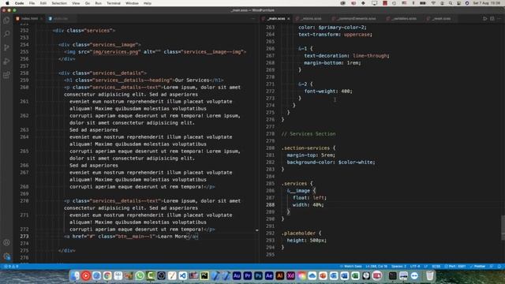
Task: Click the '// Services Section' comment
Action: tap(309, 134)
